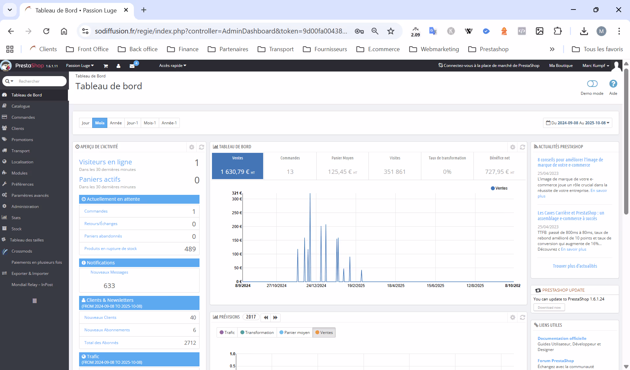Open Trouver plus d'actualités link
The width and height of the screenshot is (630, 370).
pyautogui.click(x=575, y=266)
